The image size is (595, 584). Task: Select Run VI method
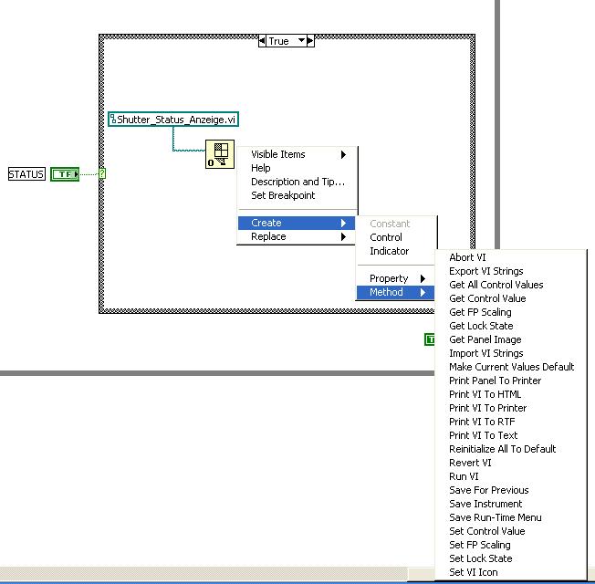click(x=464, y=476)
